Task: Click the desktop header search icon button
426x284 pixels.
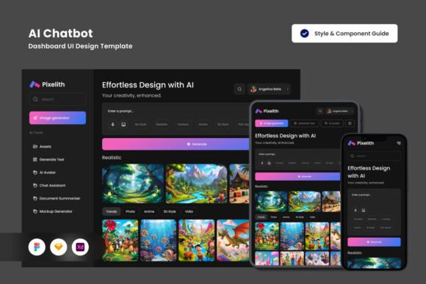Action: pyautogui.click(x=239, y=89)
